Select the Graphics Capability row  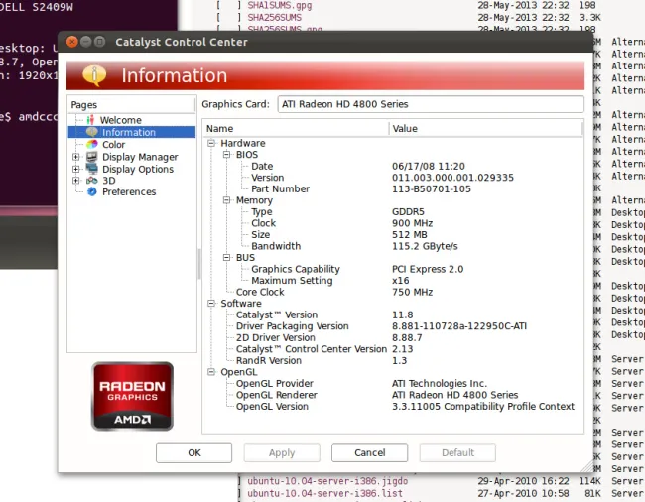click(x=393, y=269)
